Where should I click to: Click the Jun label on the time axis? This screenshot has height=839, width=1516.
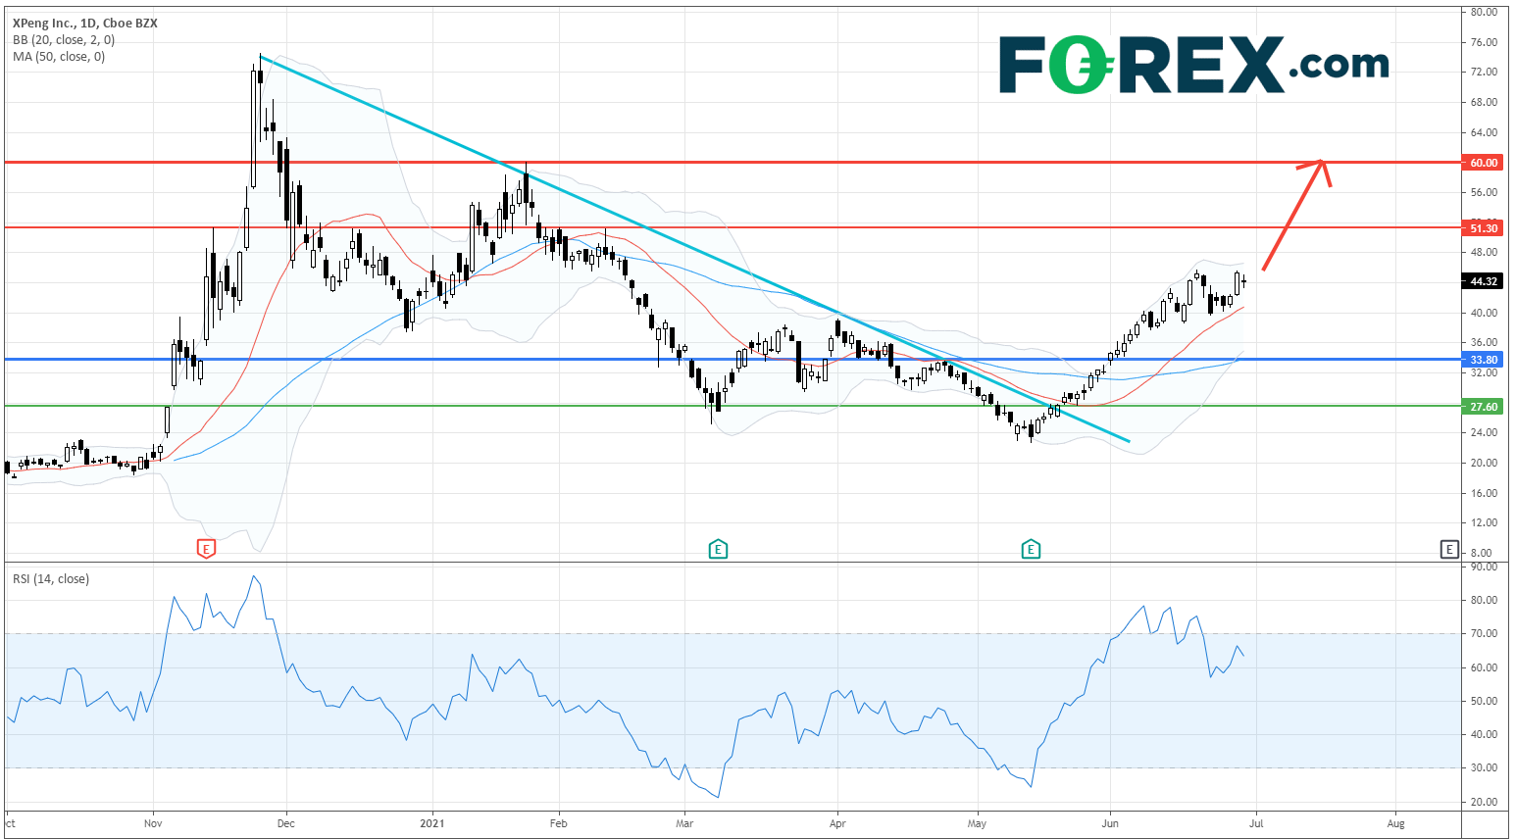click(1110, 823)
